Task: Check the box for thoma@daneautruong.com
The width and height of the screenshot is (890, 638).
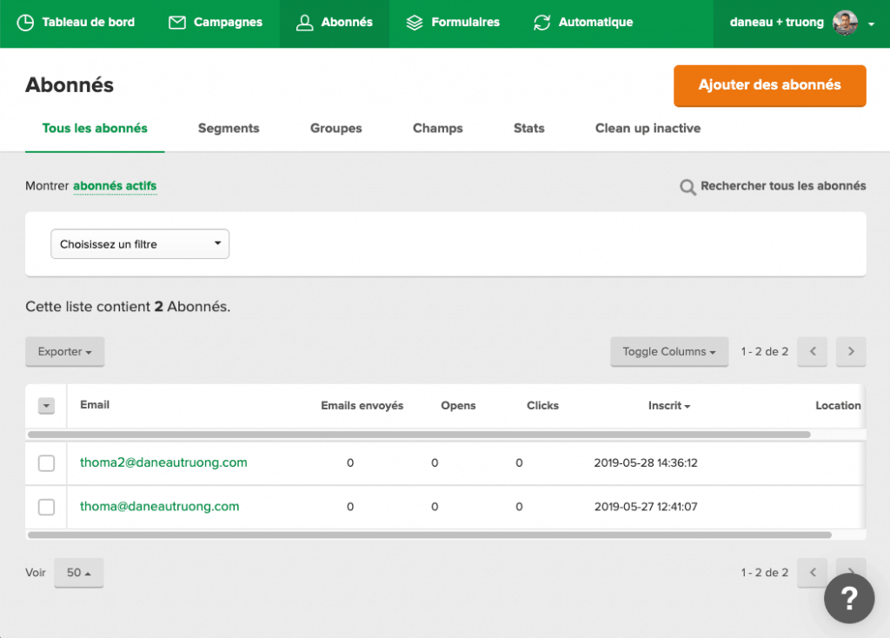Action: click(46, 507)
